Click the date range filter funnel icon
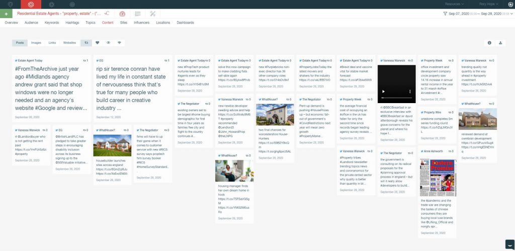 click(x=446, y=14)
